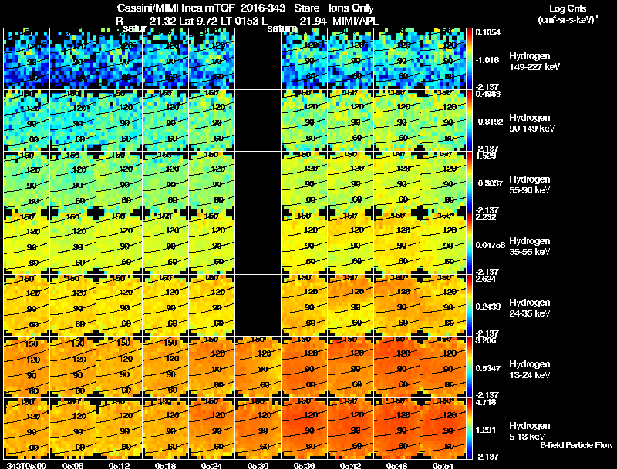The image size is (617, 469).
Task: Select the 'Hydrogen 5-13 keV' row label
Action: [530, 431]
